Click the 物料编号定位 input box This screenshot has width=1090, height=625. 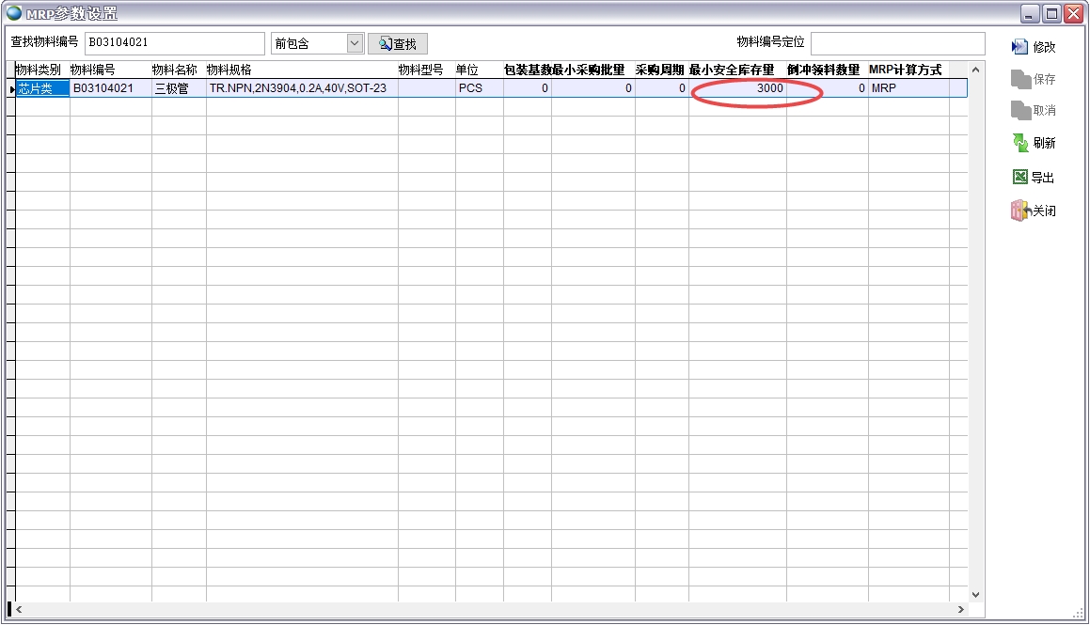895,43
